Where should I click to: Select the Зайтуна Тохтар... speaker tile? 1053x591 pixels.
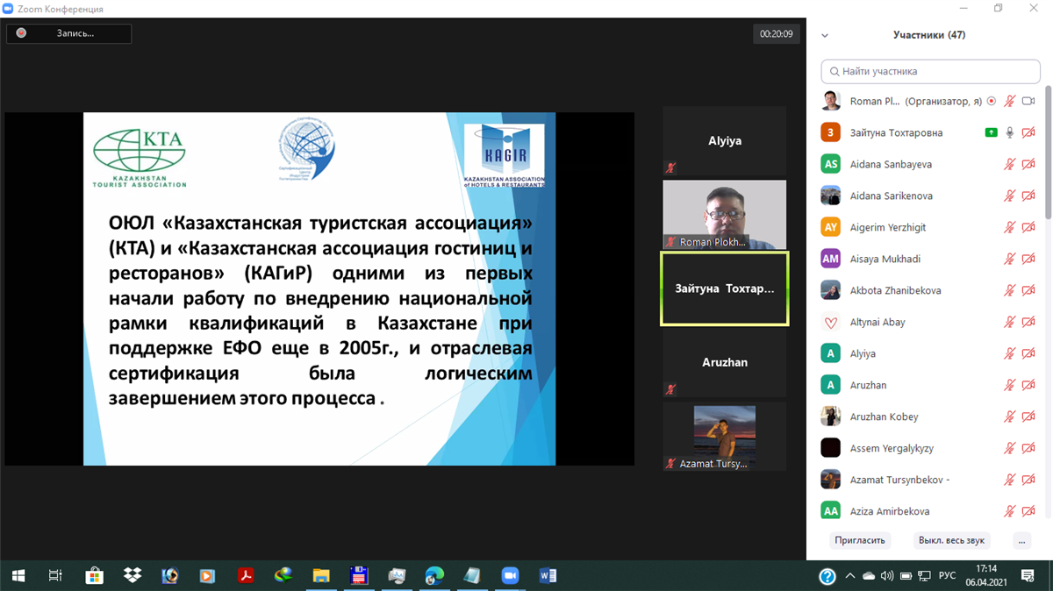tap(724, 288)
